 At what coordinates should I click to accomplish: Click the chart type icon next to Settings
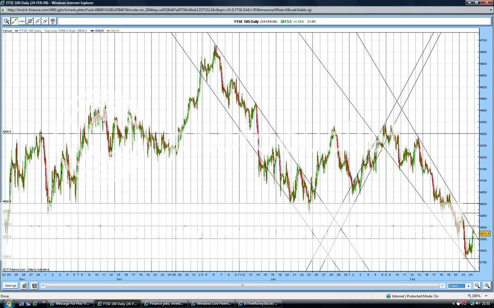(24, 285)
